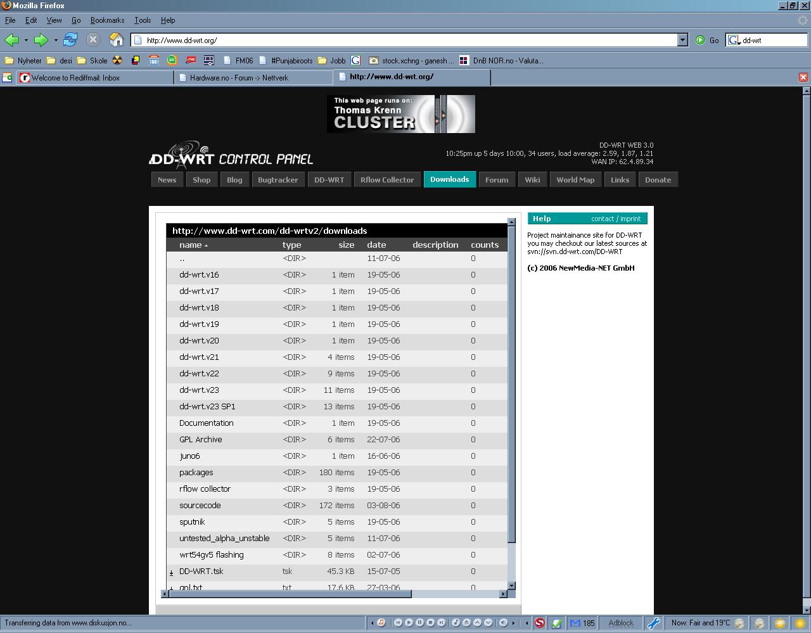Image resolution: width=811 pixels, height=633 pixels.
Task: Click the volume speaker icon in status bar
Action: [503, 623]
